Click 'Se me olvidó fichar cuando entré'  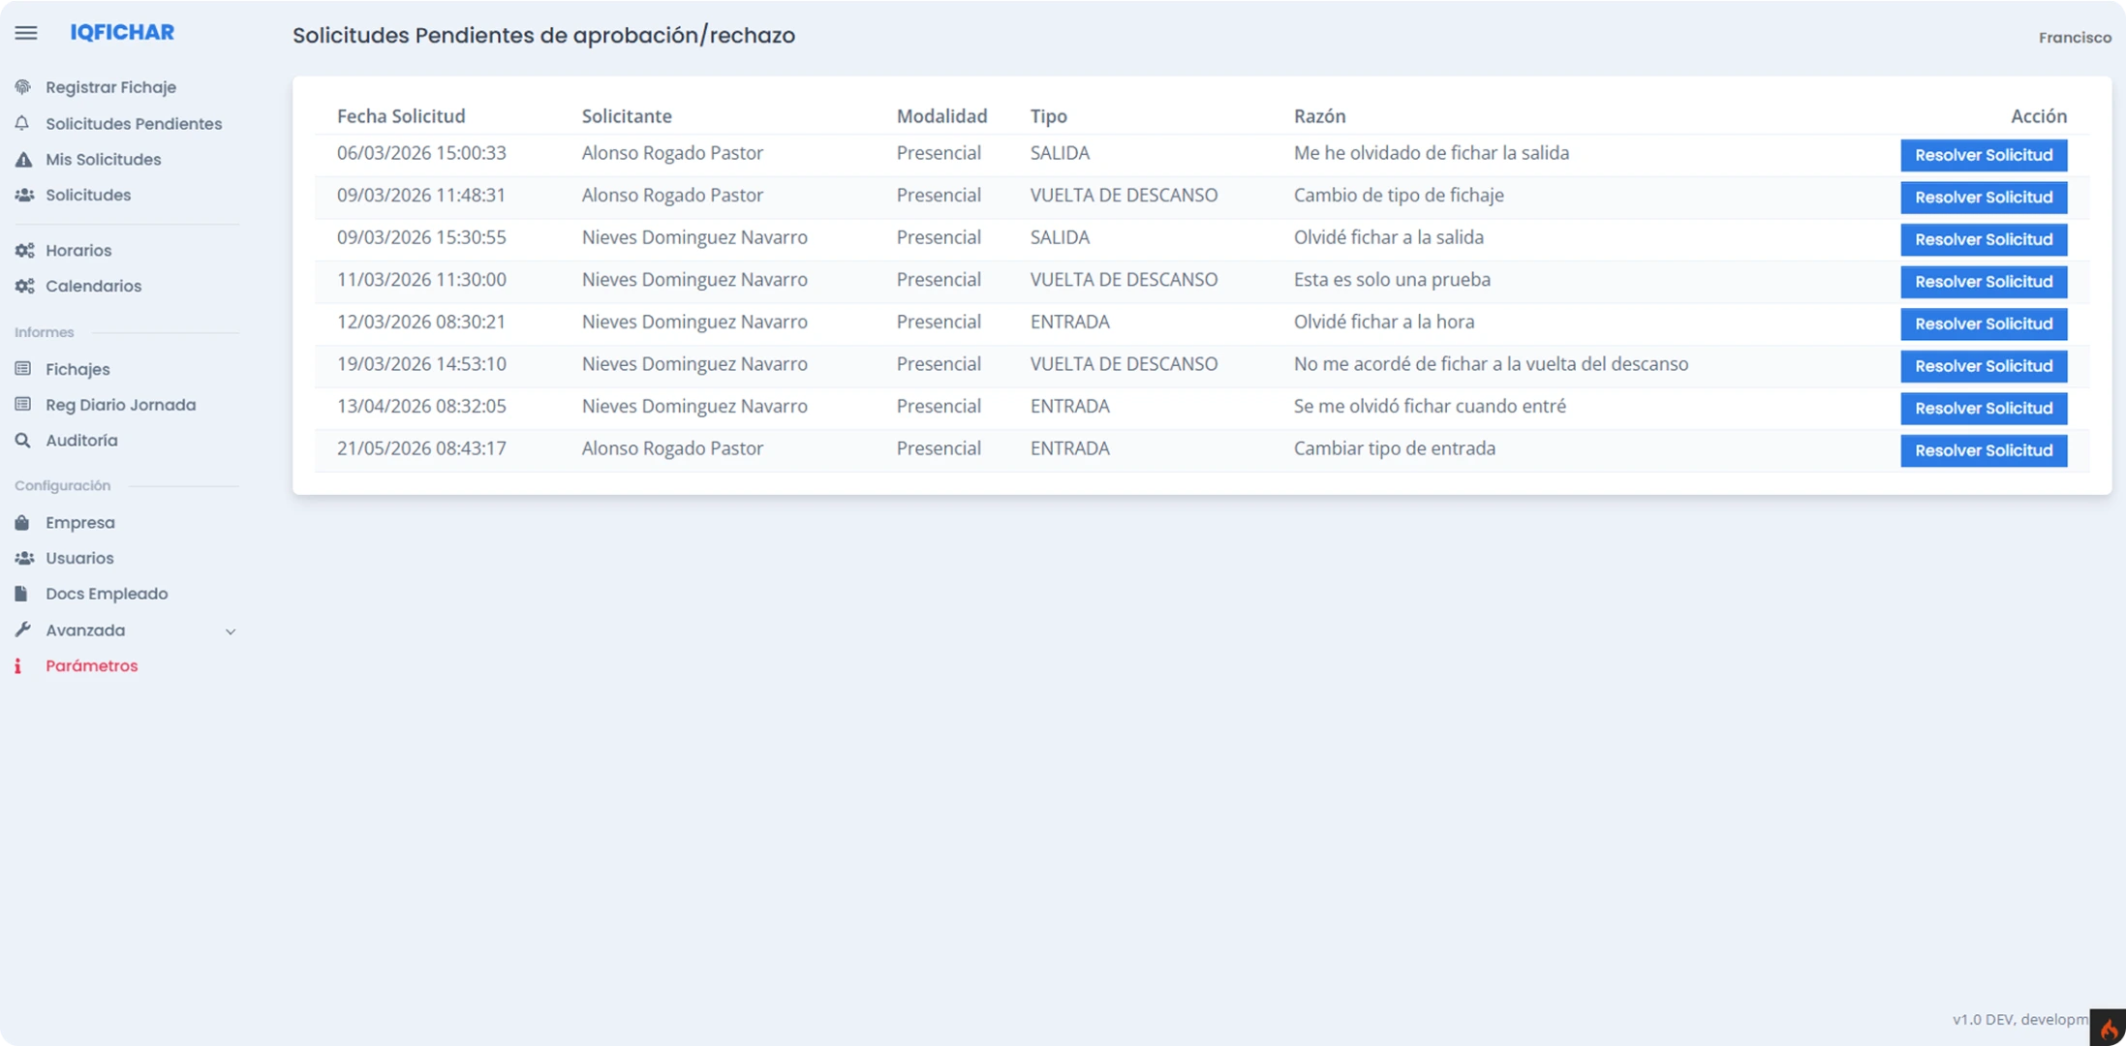(x=1430, y=406)
